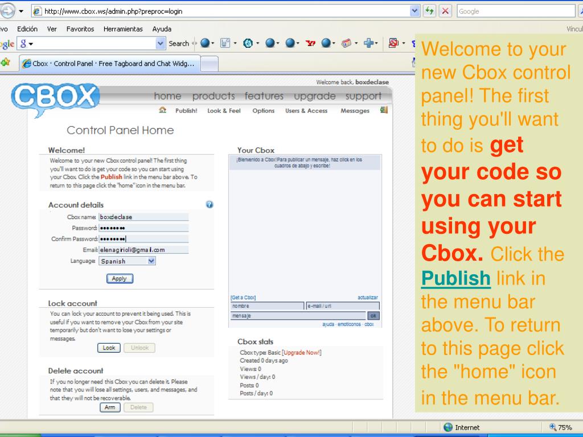Open the Back button history dropdown
The height and width of the screenshot is (437, 583).
click(21, 11)
